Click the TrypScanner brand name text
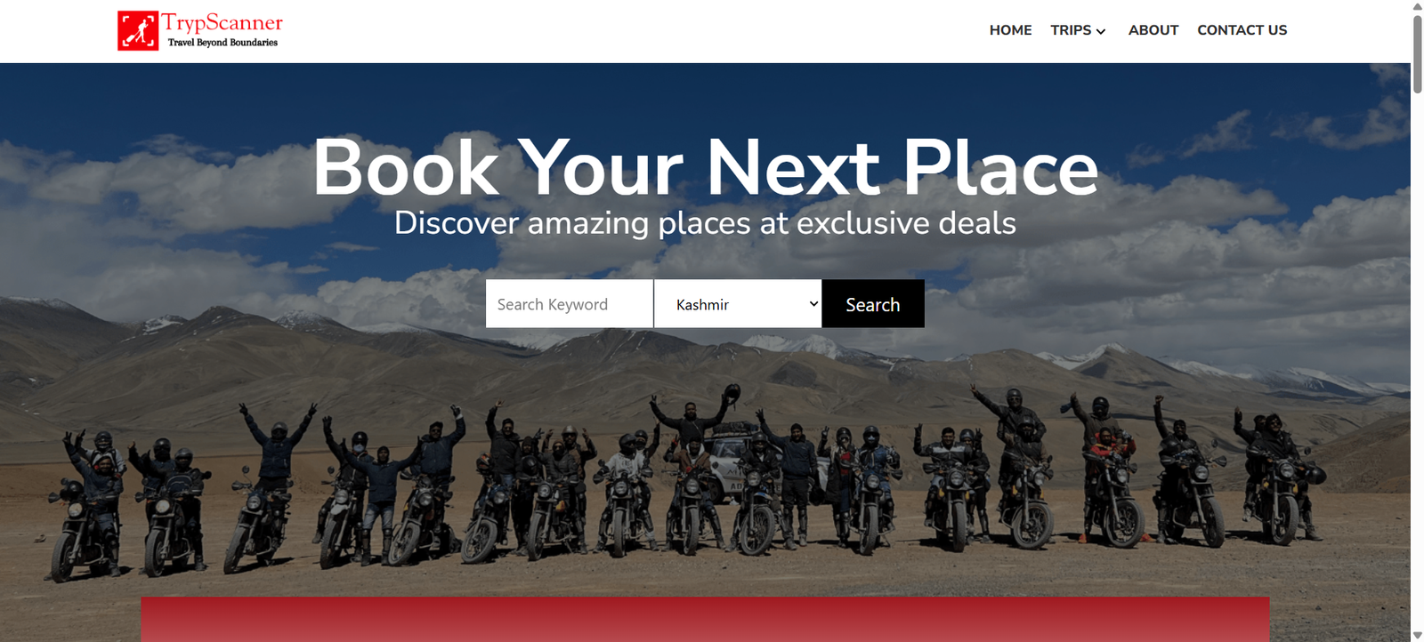The height and width of the screenshot is (642, 1424). pyautogui.click(x=222, y=23)
